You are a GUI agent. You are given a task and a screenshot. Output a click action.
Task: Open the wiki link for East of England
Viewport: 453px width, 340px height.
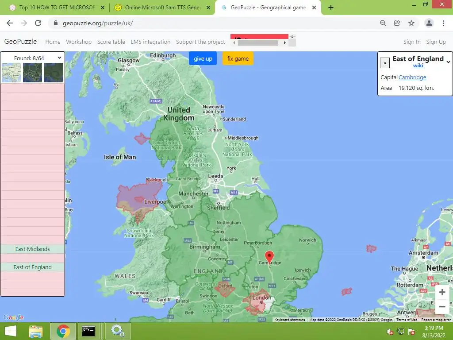coord(418,66)
